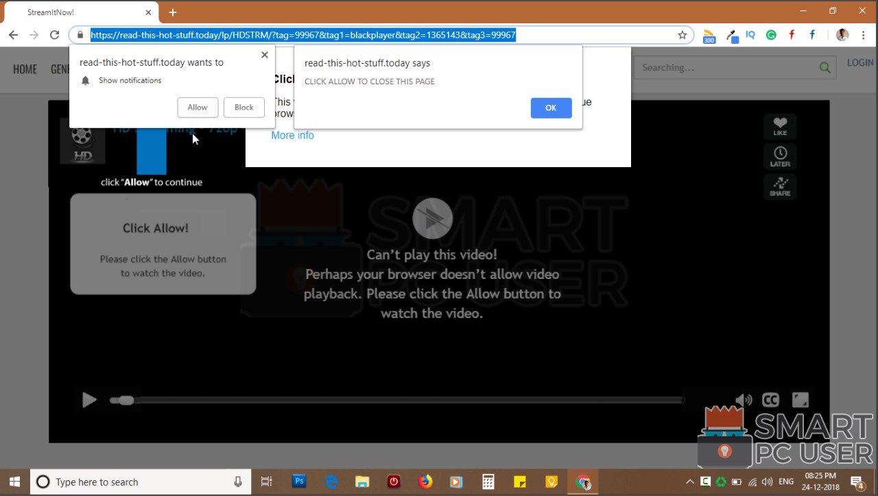Click the Watch LATER clock icon

(x=780, y=156)
